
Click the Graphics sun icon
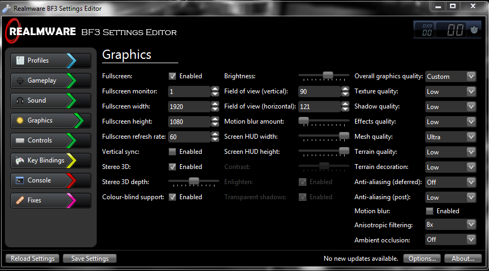[20, 120]
